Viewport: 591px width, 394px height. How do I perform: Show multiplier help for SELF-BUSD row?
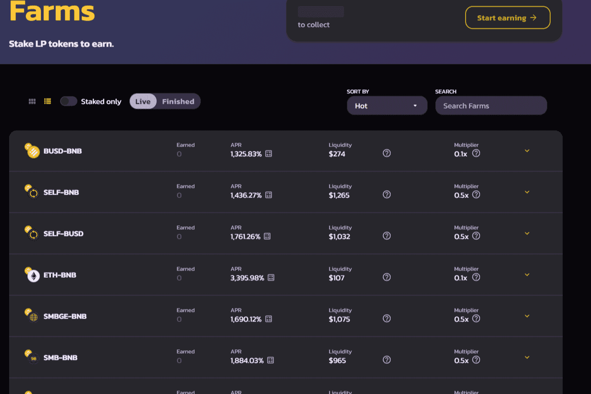[x=476, y=236]
